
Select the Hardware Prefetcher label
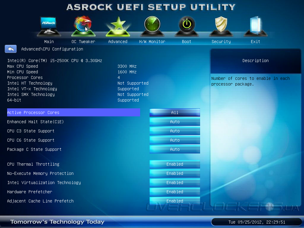click(x=29, y=192)
